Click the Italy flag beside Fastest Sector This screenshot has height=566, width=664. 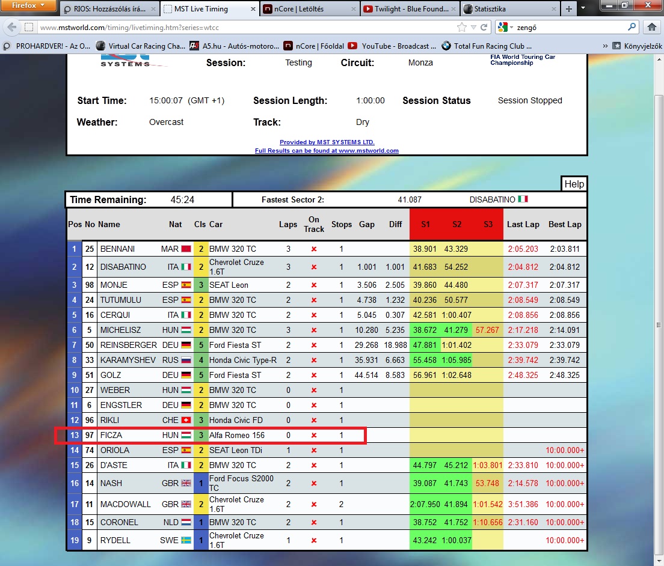(x=523, y=199)
